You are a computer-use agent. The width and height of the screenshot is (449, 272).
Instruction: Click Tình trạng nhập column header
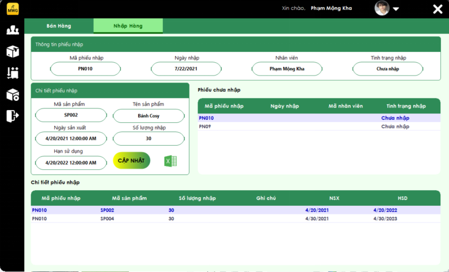406,106
